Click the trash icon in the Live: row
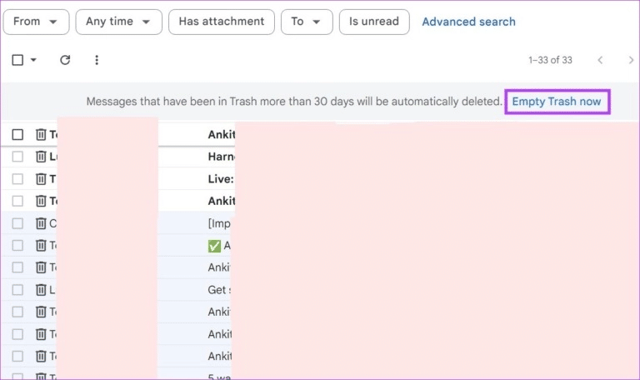This screenshot has height=380, width=640. [41, 179]
